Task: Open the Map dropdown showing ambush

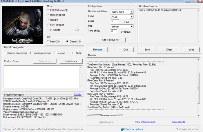Action: coord(132,27)
